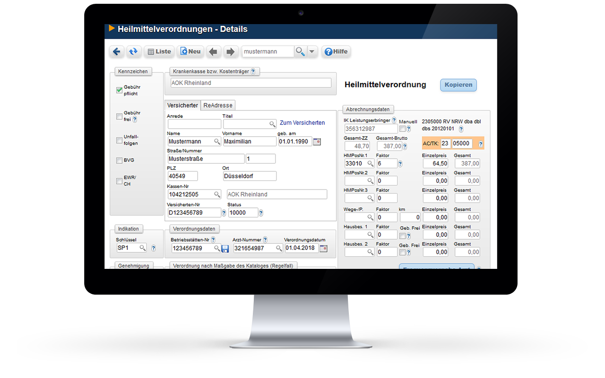Click into the Vorname input field
Viewport: 605px width, 378px height.
(x=249, y=141)
